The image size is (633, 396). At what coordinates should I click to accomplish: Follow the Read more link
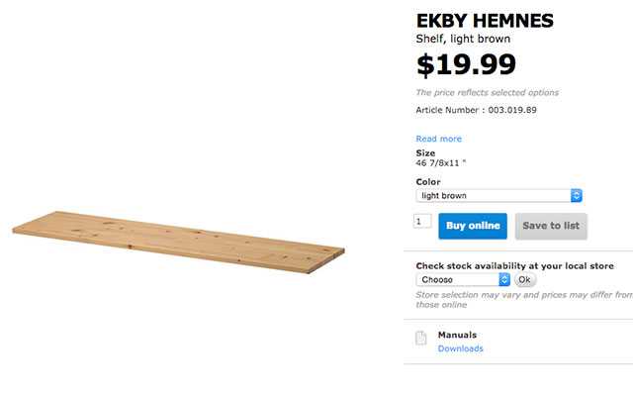tap(438, 139)
